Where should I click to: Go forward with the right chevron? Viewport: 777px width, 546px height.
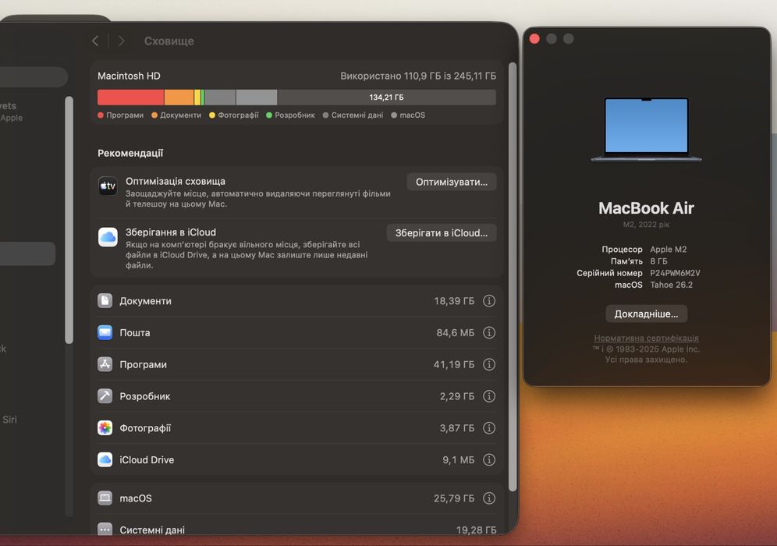(x=122, y=41)
